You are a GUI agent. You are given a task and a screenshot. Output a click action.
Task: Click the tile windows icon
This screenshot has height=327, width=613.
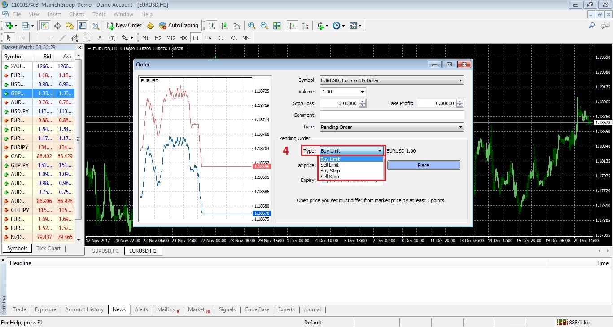277,26
